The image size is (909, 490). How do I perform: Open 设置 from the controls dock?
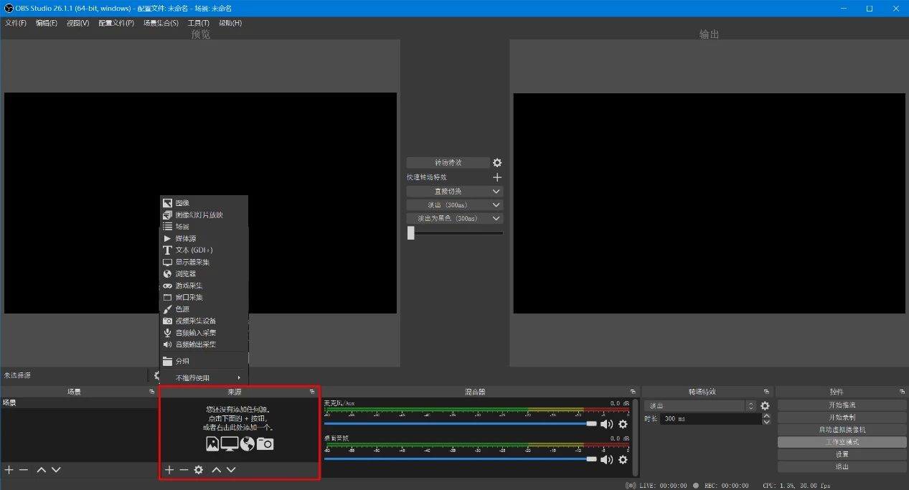(842, 454)
